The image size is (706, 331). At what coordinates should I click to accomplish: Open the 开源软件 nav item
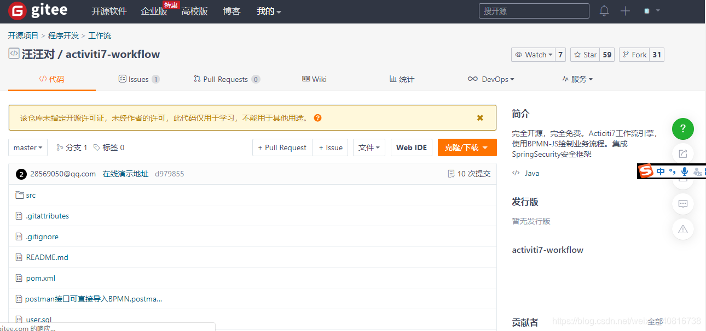[109, 11]
